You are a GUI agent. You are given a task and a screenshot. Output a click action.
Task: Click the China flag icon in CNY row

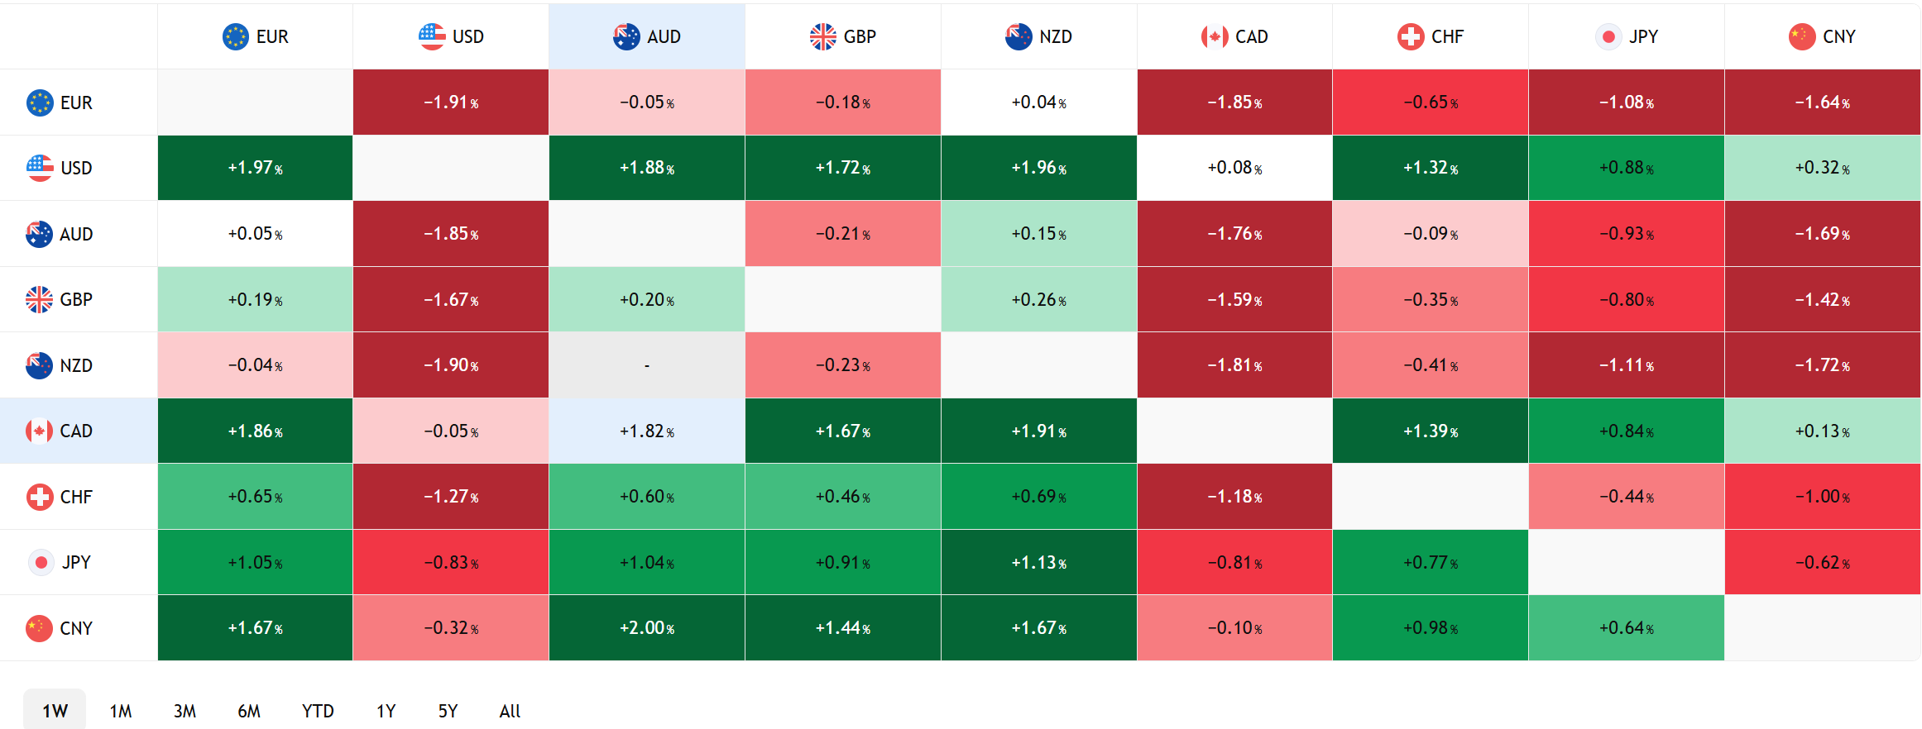[39, 628]
